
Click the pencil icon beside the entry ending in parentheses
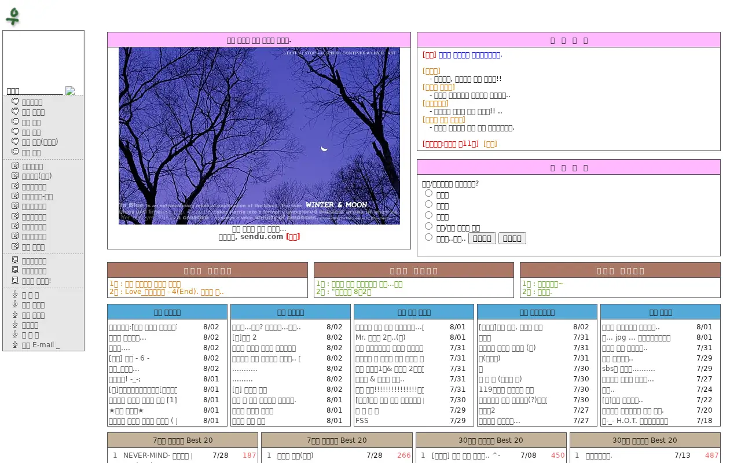click(x=15, y=176)
